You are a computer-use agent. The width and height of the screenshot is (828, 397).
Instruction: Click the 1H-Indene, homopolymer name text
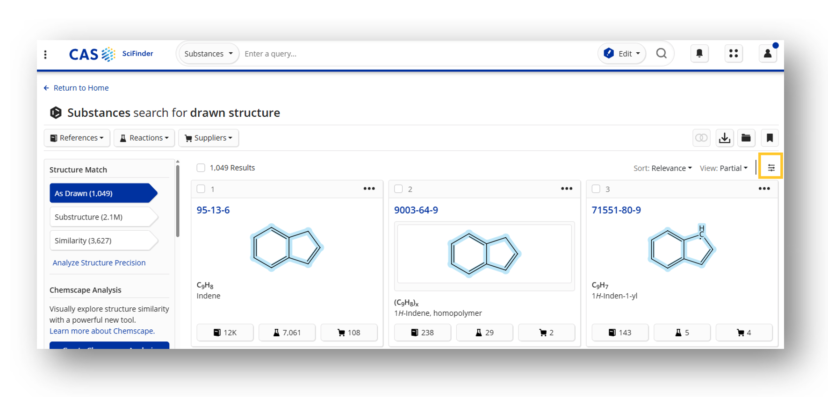438,313
